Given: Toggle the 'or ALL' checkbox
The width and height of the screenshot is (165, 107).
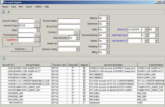Looking at the screenshot, I should point(12,44).
